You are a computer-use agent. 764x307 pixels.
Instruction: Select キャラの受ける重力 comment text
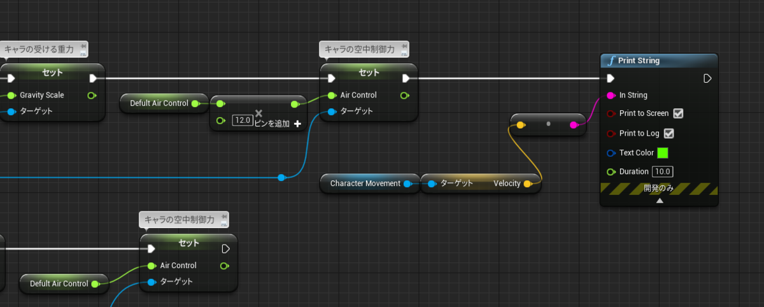click(39, 49)
